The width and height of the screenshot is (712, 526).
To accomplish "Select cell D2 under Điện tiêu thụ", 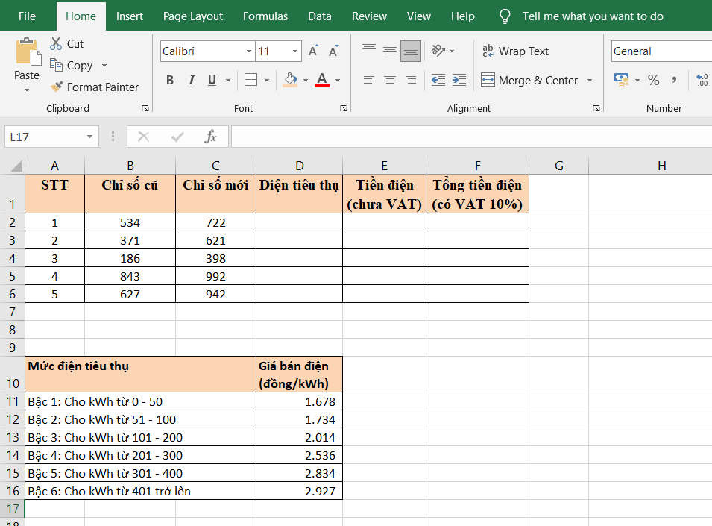I will pyautogui.click(x=299, y=222).
